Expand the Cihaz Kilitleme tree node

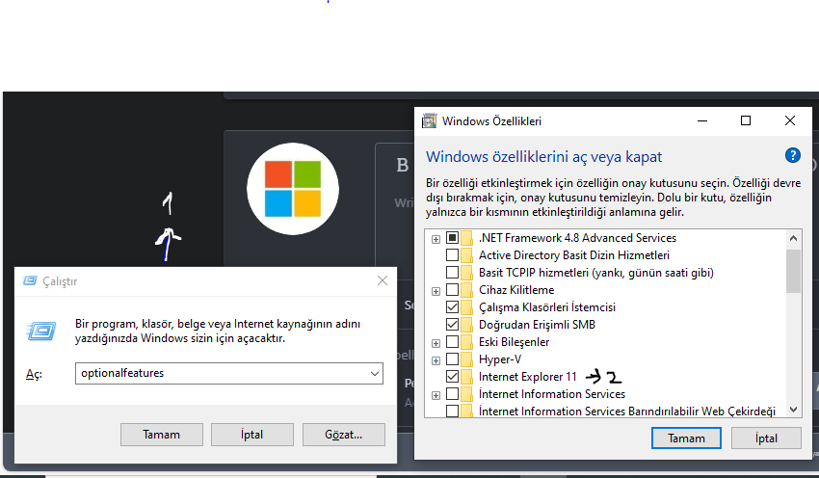tap(436, 291)
